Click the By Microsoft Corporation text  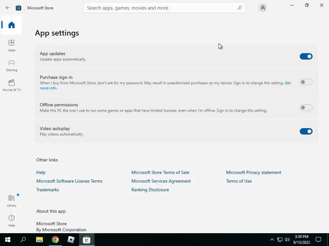tap(61, 230)
